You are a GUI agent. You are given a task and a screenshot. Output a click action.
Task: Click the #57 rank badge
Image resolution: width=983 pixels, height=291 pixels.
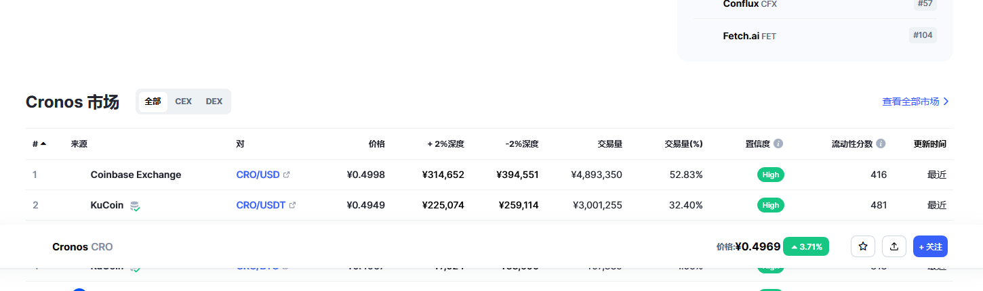925,4
